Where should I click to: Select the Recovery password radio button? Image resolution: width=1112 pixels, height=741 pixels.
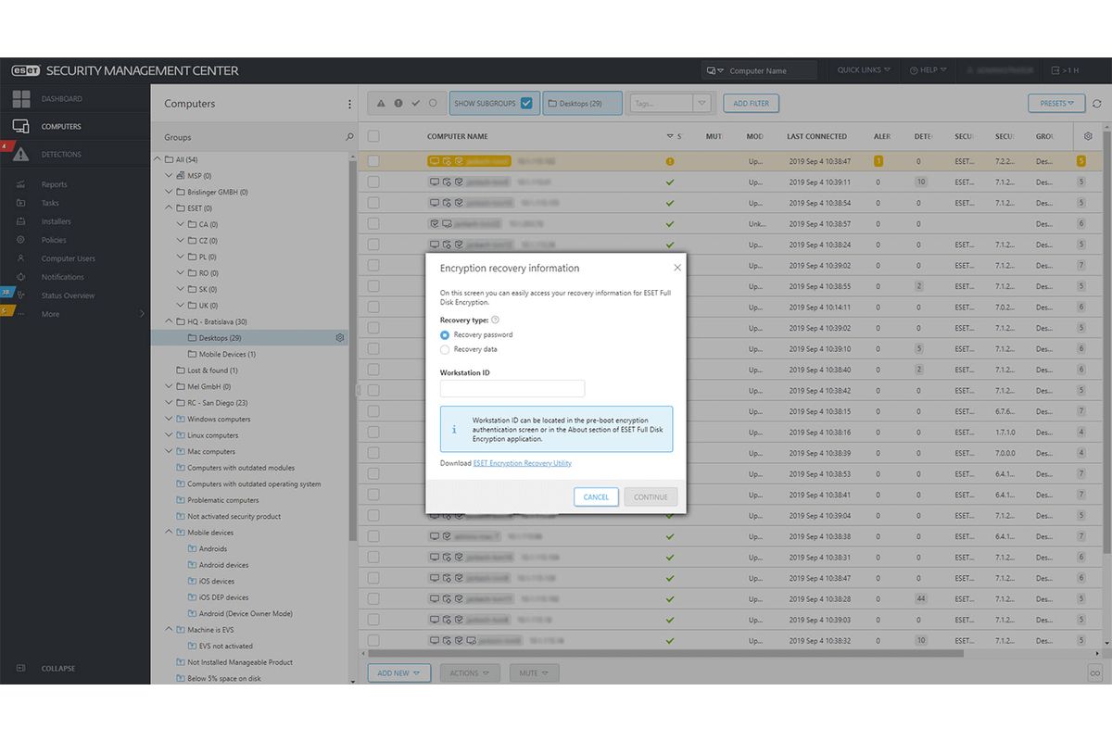[x=445, y=334]
